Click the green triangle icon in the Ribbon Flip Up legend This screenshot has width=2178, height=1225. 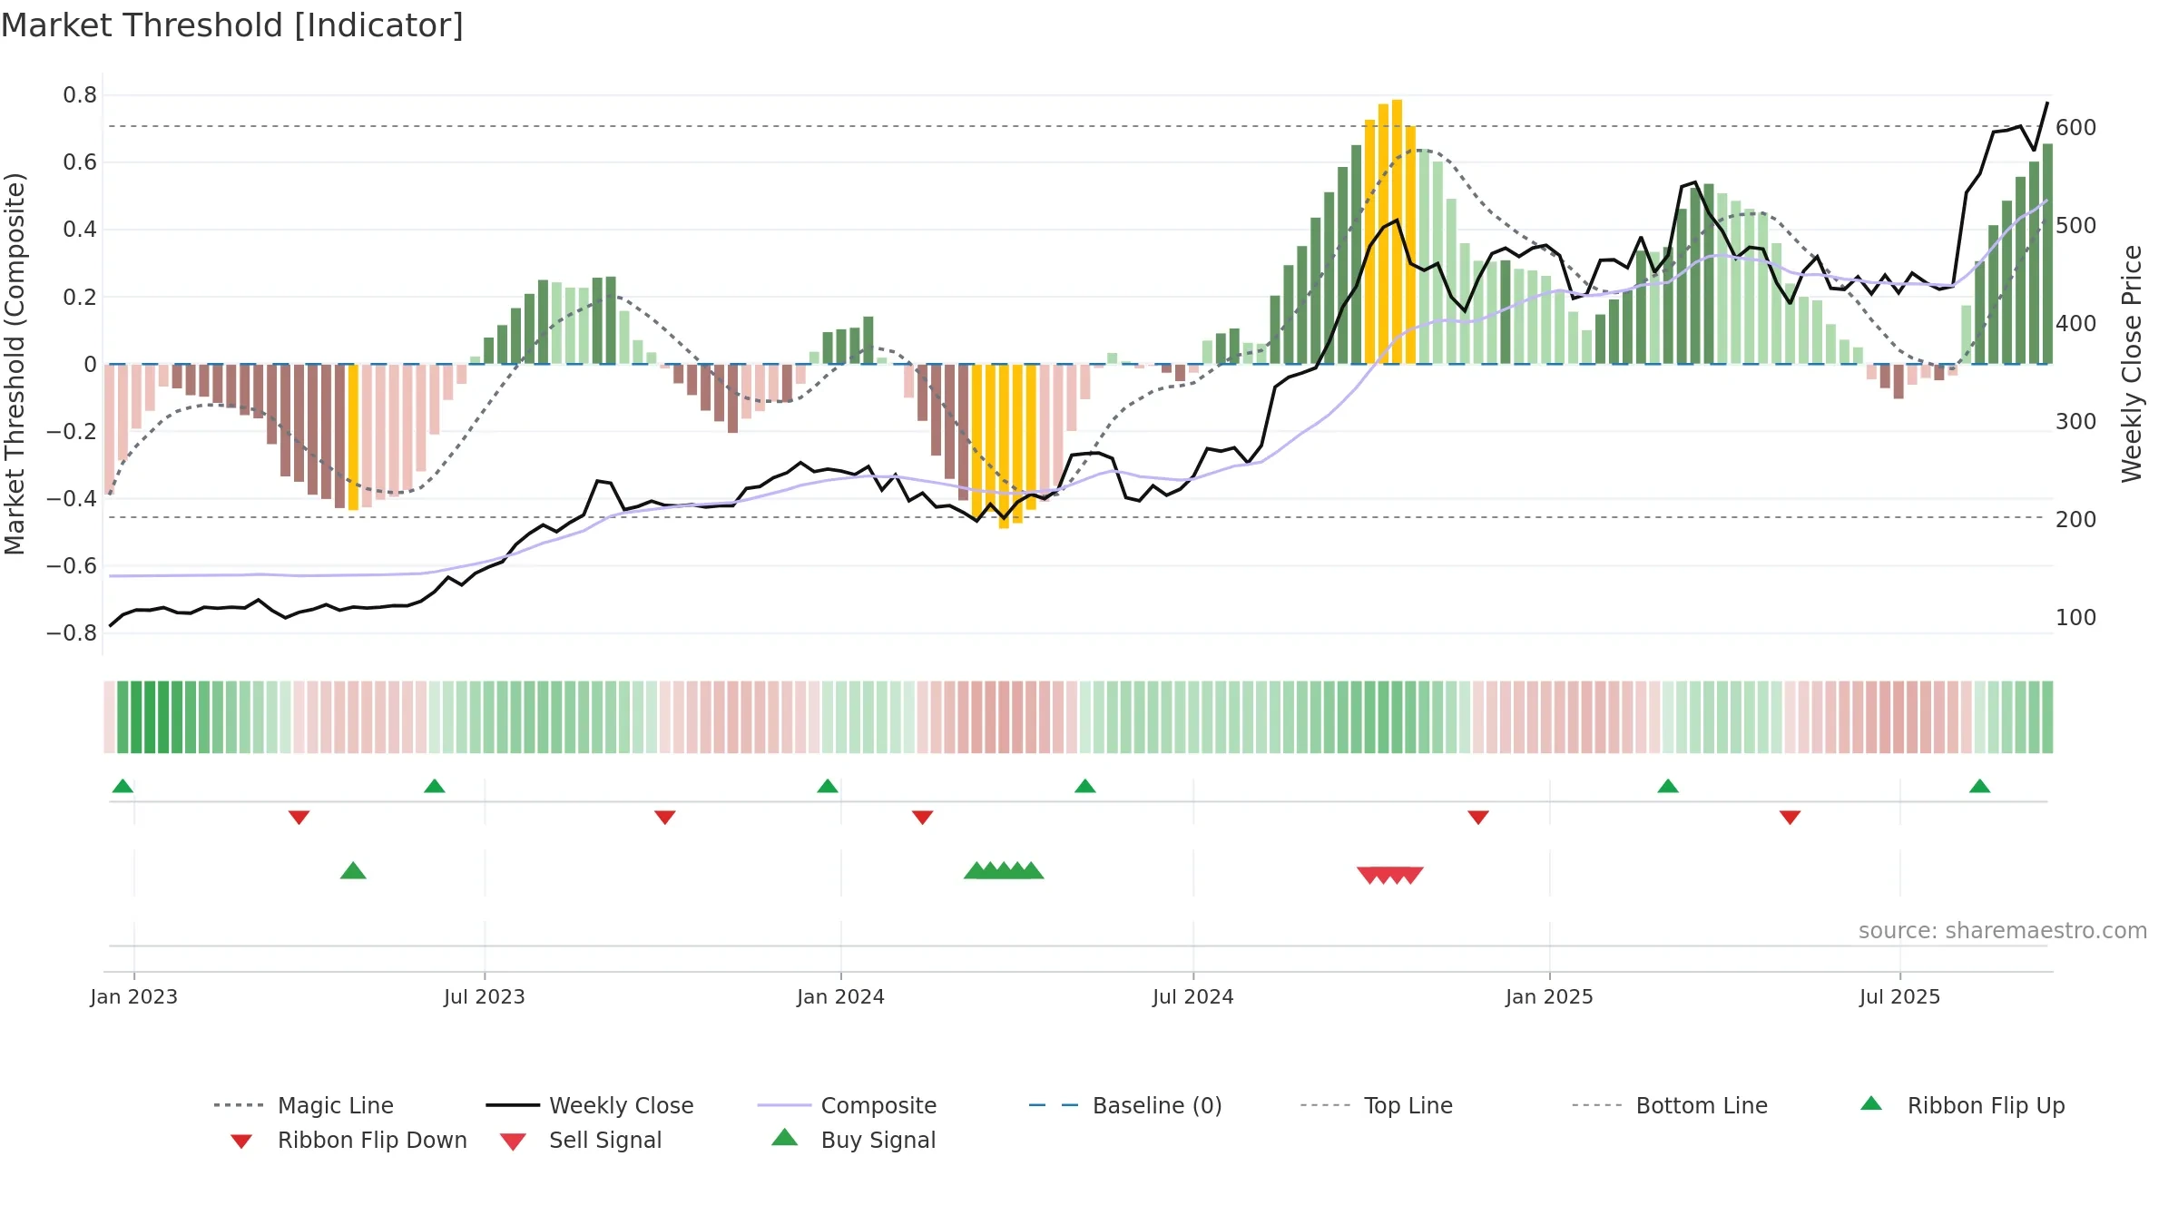[1871, 1103]
